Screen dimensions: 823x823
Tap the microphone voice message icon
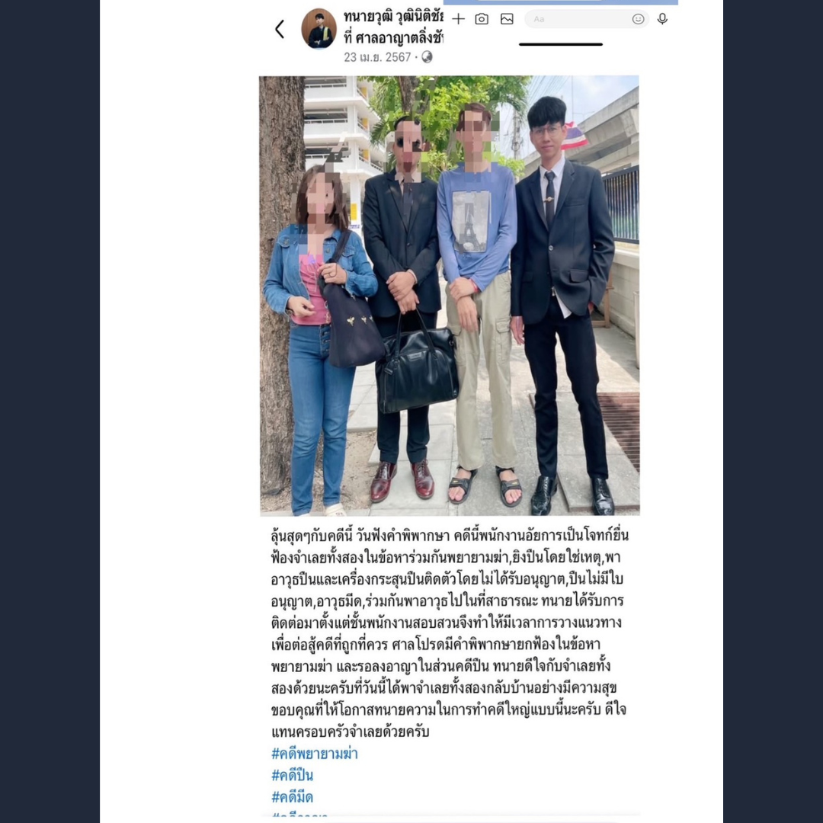(x=662, y=19)
